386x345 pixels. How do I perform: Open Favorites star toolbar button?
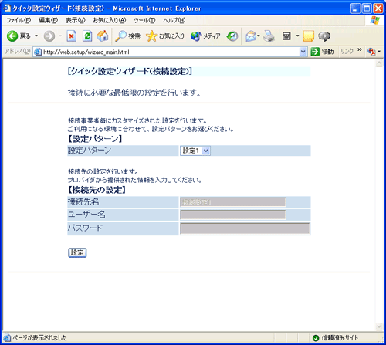click(165, 36)
